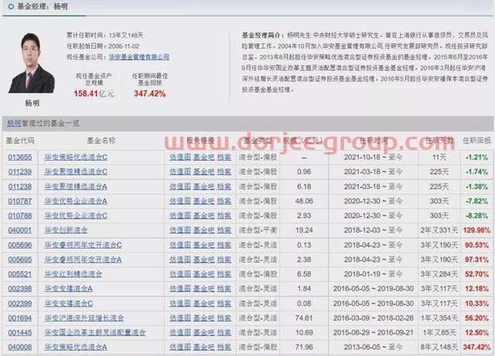Open 估值图 link for fund 005695
Screen dimensions: 495x356
(x=180, y=259)
